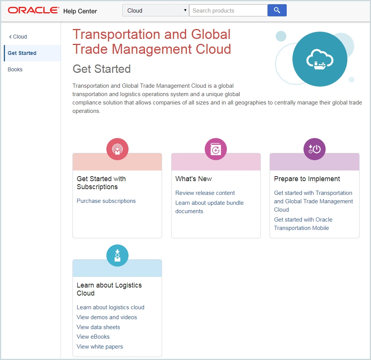
Task: Select Get Started in the sidebar
Action: (22, 53)
